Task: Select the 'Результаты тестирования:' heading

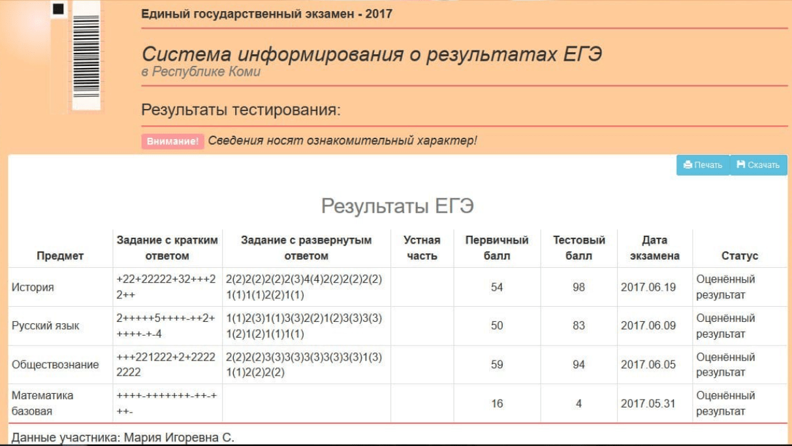Action: (241, 110)
